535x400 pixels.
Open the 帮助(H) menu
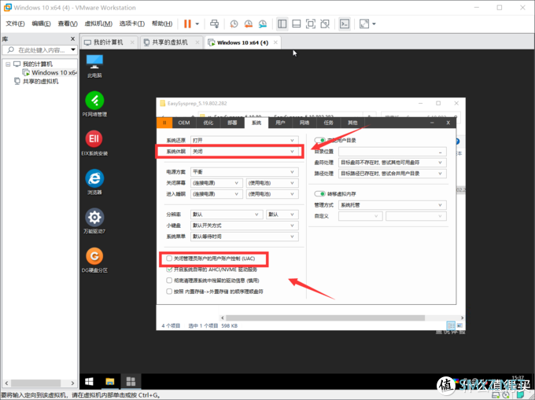click(162, 24)
